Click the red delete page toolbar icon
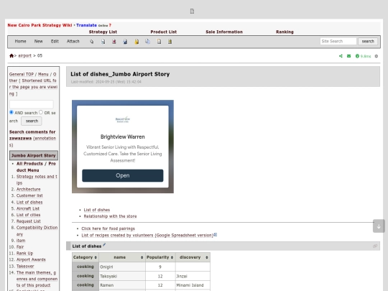Screen dimensions: 388x291 tap(114, 42)
